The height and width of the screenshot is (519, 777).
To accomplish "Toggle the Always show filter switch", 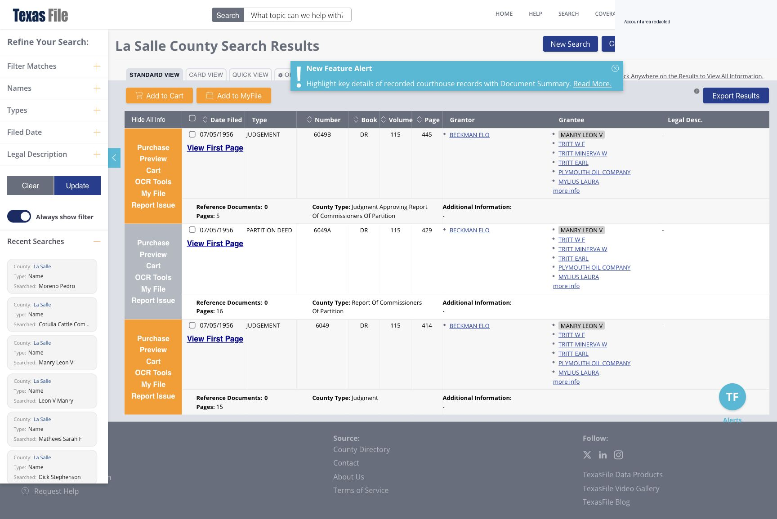I will [19, 217].
